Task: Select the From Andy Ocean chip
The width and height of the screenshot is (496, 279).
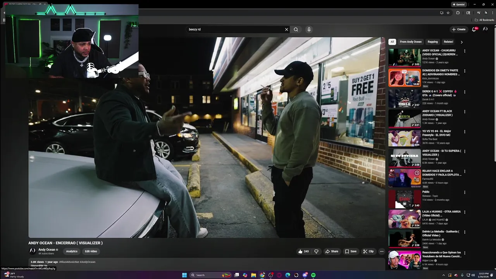Action: [x=411, y=42]
